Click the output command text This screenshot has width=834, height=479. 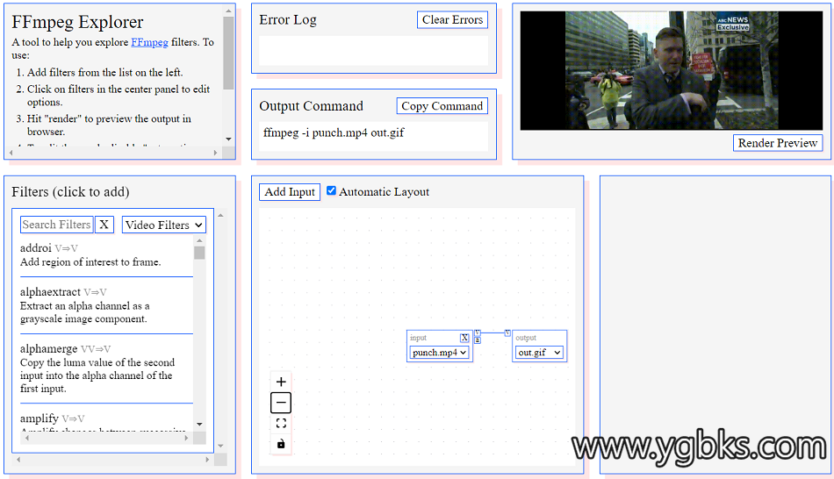(334, 132)
